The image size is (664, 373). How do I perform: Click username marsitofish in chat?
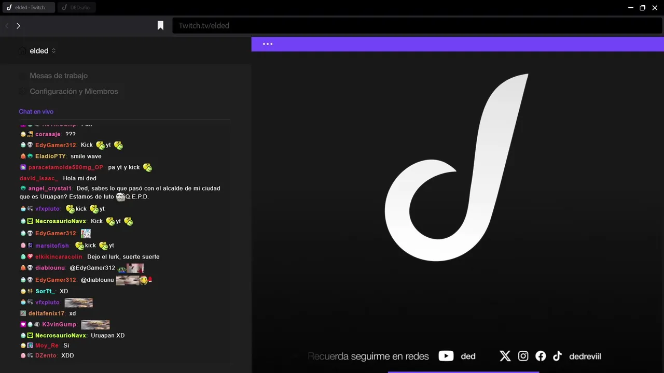point(52,246)
